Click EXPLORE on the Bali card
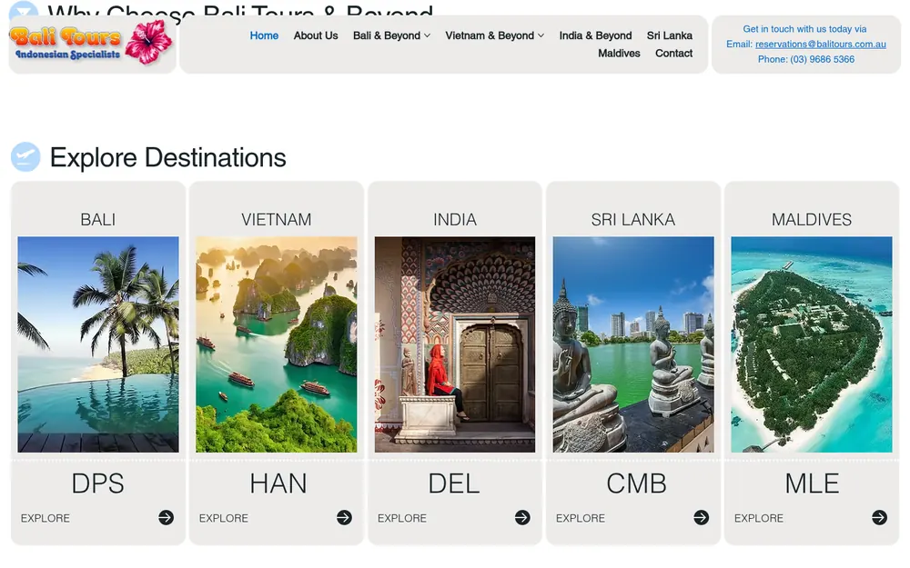Screen dimensions: 910x568 pyautogui.click(x=45, y=518)
